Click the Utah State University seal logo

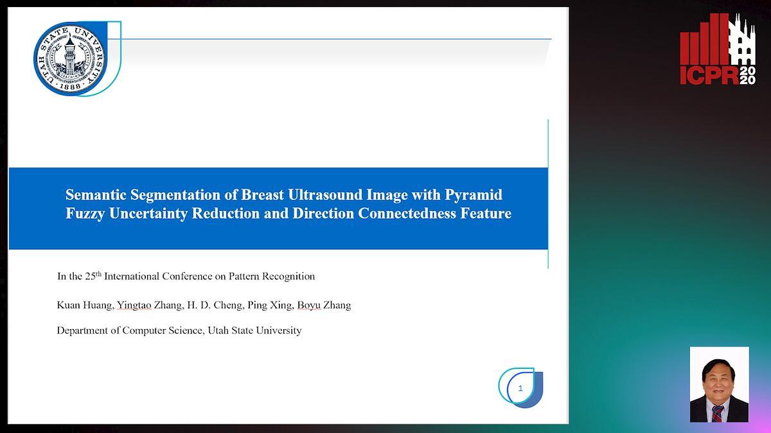[x=71, y=59]
